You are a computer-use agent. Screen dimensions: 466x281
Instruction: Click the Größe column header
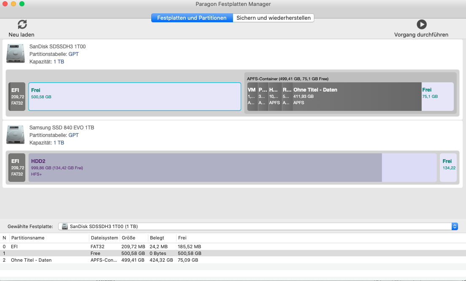(129, 238)
